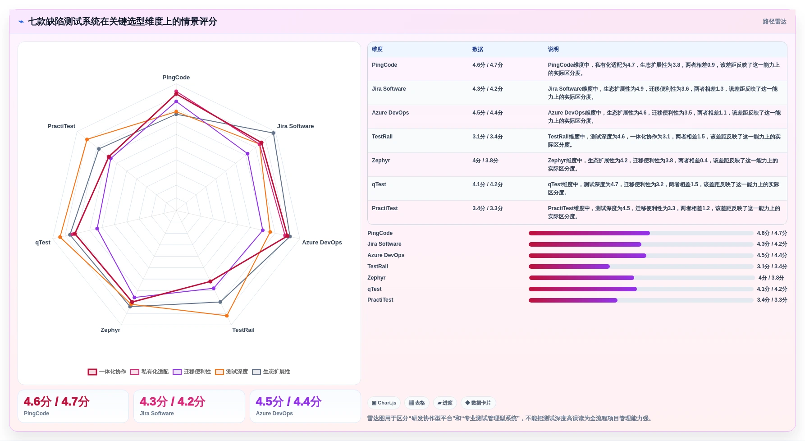Click the Azure DevOps progress bar
Viewport: 805px width, 441px height.
point(641,256)
